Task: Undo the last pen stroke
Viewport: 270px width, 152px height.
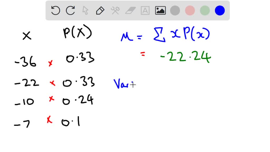Action: click(55, 10)
